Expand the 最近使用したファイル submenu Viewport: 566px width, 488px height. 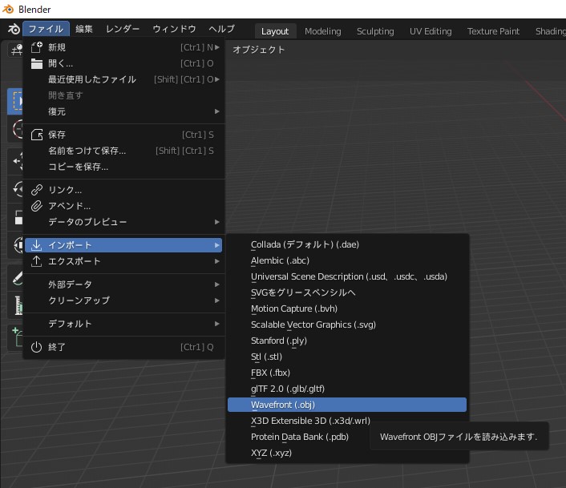123,79
